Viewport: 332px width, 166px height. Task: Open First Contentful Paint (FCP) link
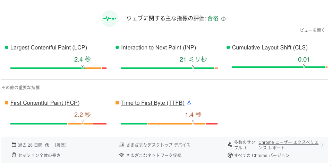point(45,103)
